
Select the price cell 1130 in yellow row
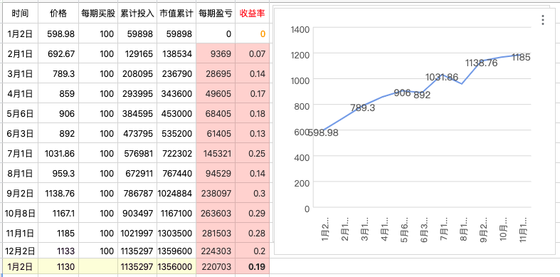point(58,266)
